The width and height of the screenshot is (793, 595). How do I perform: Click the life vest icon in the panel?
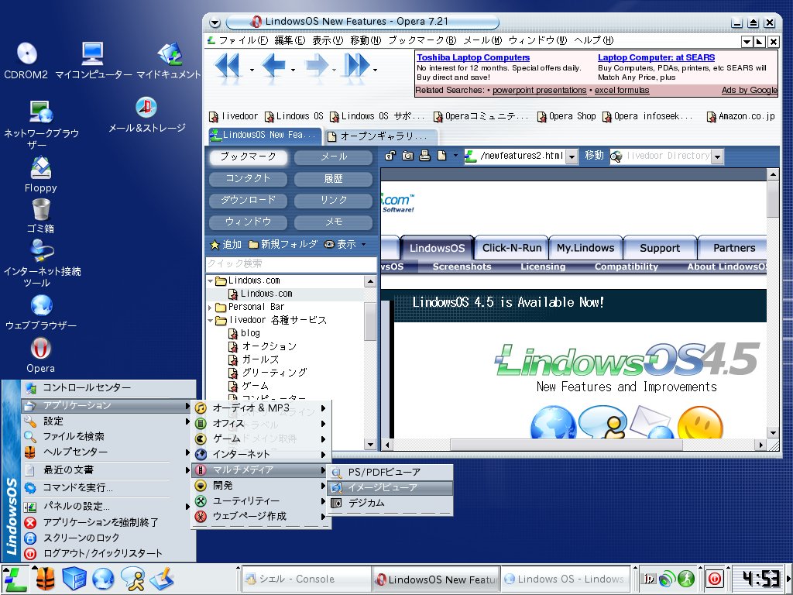[45, 579]
